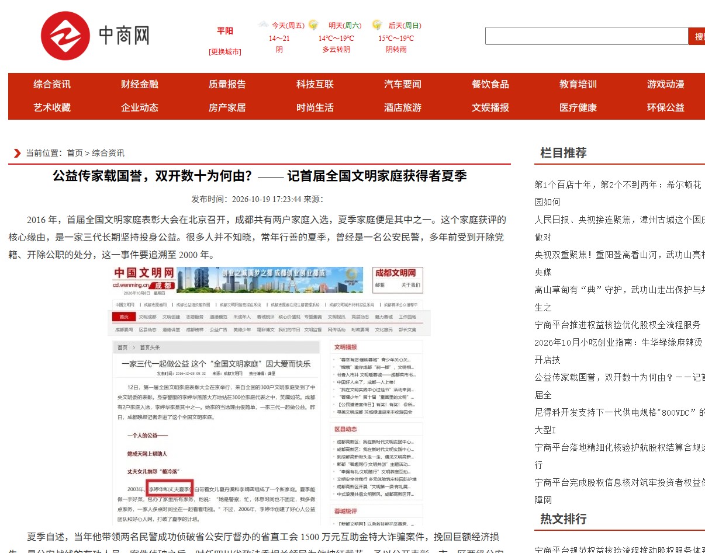Select 游戏动漫 in the navigation bar

(666, 84)
